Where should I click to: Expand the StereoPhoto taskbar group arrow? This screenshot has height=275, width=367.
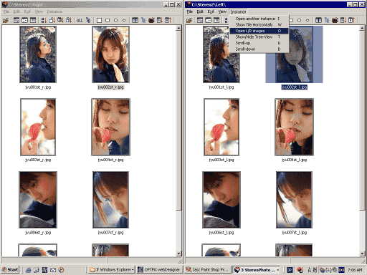(x=277, y=270)
